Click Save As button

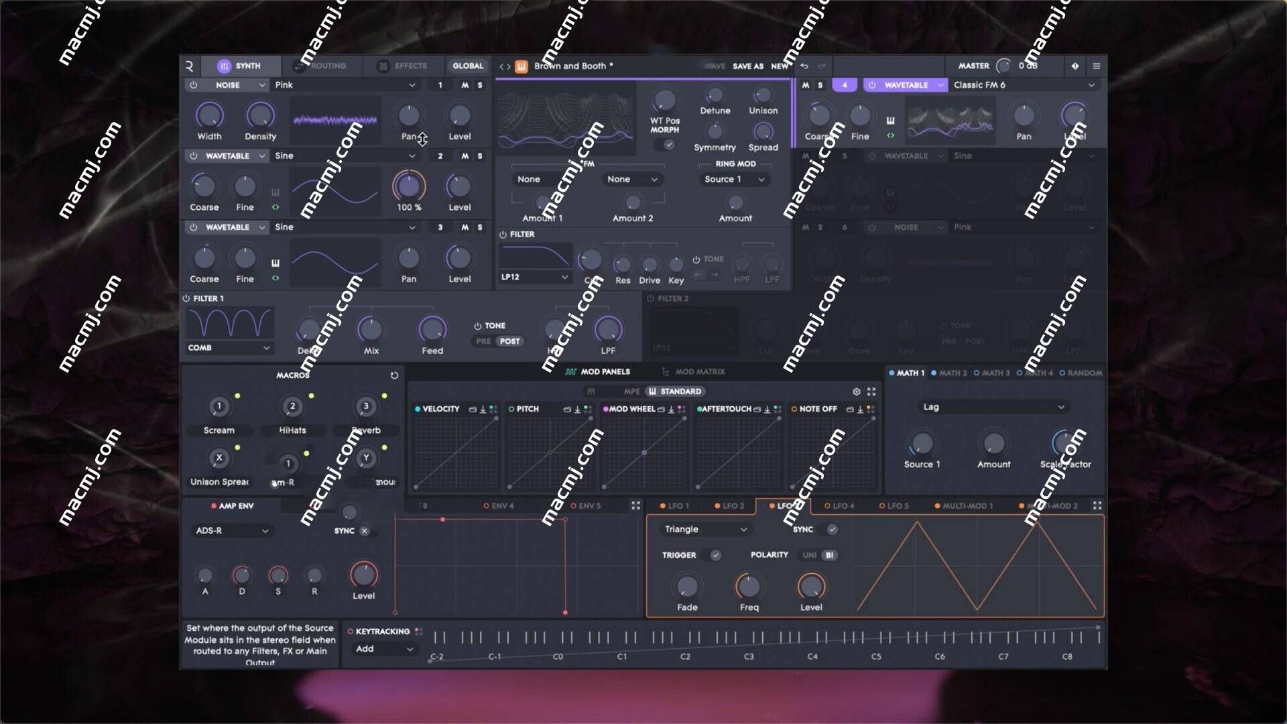748,66
